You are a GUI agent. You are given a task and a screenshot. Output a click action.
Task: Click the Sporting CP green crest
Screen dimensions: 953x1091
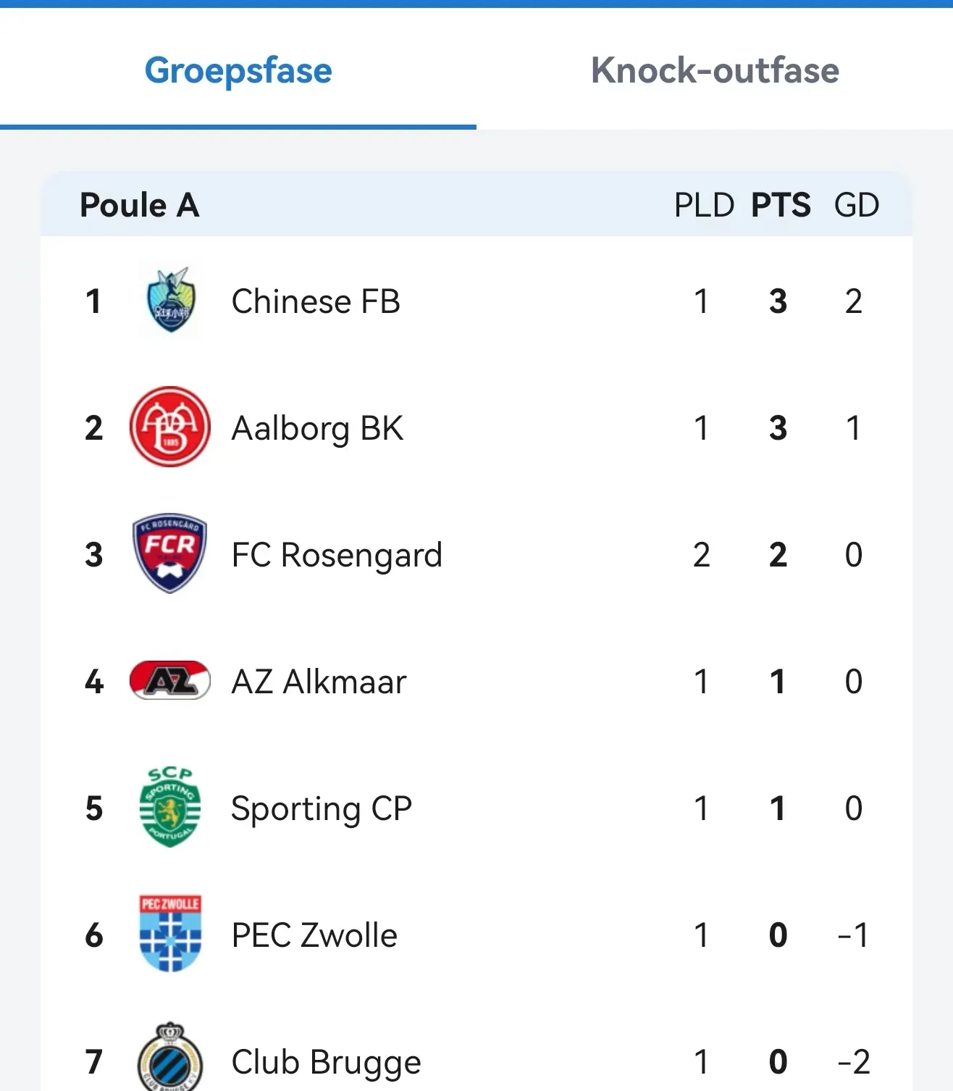(170, 807)
